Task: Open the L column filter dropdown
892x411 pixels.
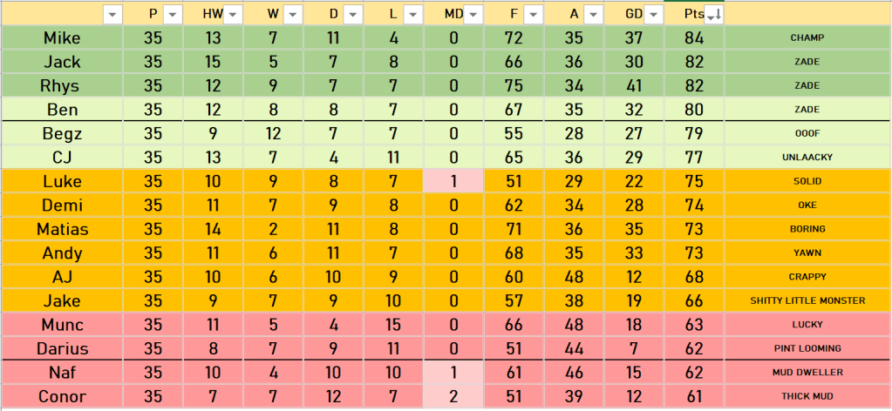Action: [x=413, y=14]
